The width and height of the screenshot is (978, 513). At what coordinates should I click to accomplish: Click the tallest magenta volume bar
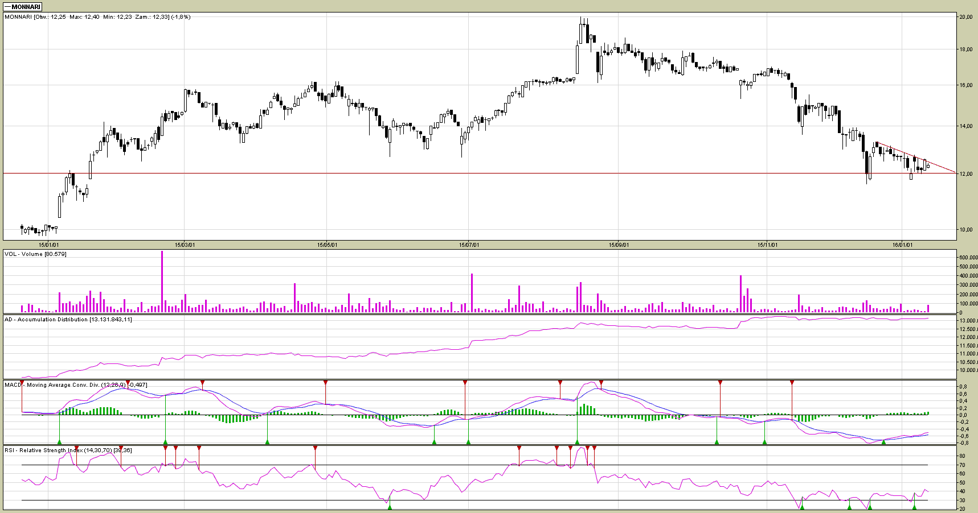(x=162, y=282)
